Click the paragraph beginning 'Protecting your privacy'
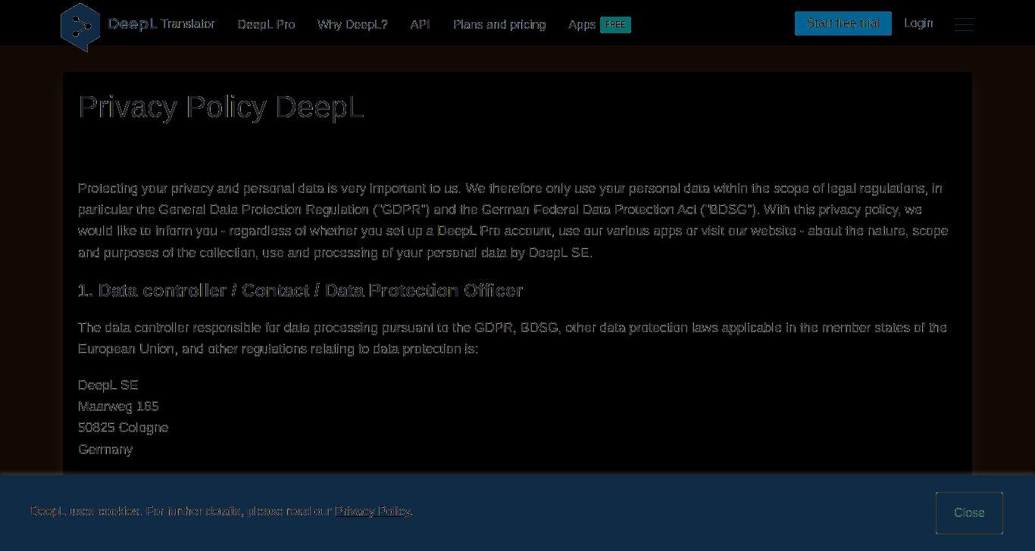Image resolution: width=1035 pixels, height=551 pixels. click(514, 220)
